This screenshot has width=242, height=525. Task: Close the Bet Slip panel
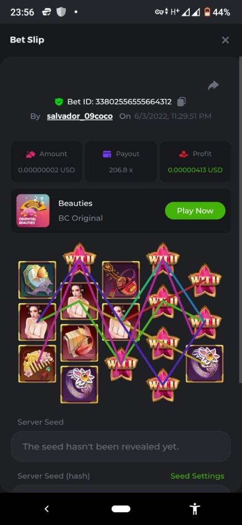click(225, 40)
